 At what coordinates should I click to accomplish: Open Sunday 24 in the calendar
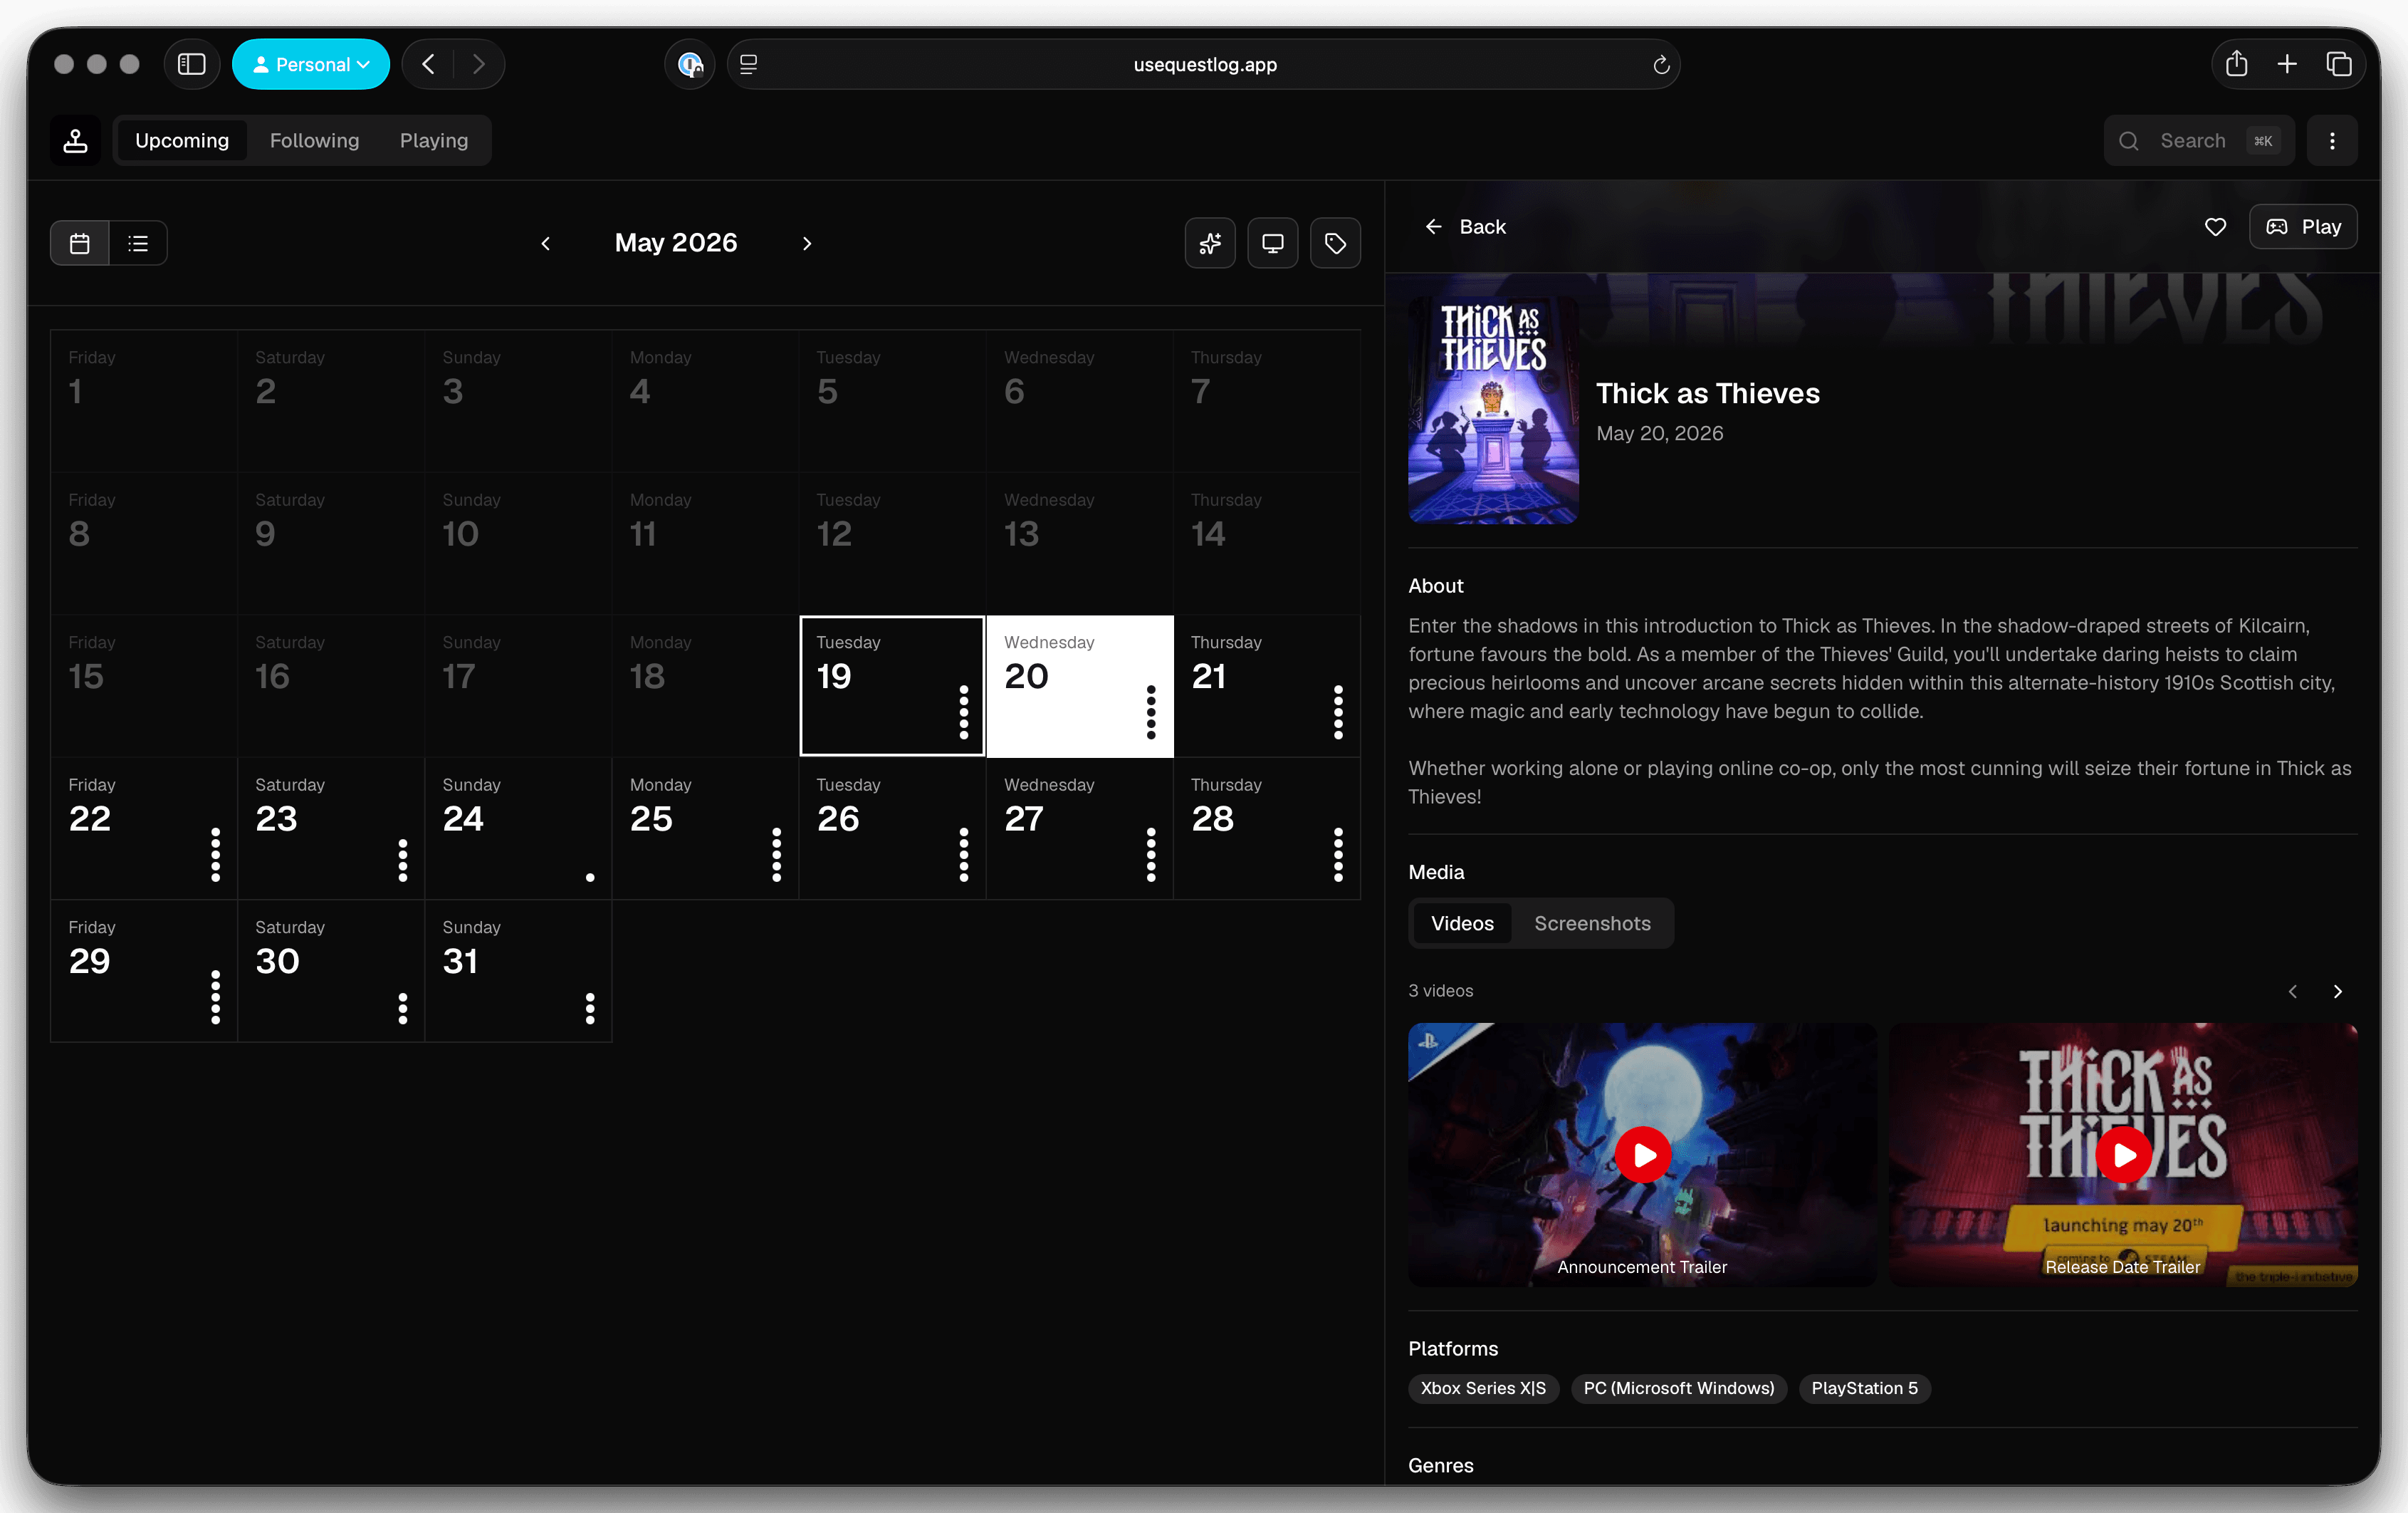point(518,828)
